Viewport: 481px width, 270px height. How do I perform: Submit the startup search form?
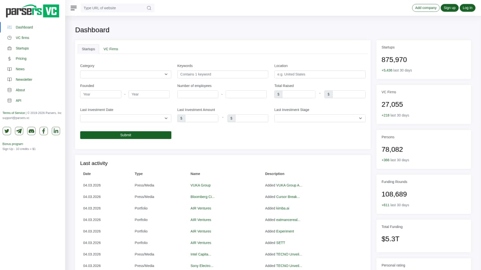coord(126,135)
